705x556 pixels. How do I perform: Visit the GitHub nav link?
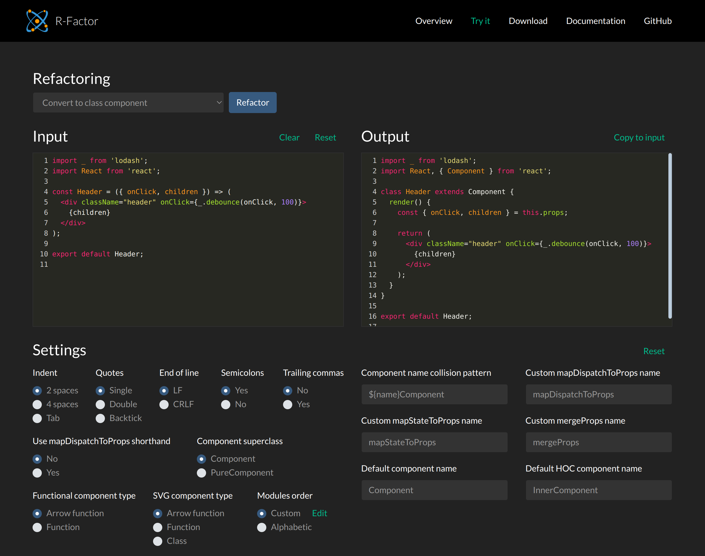click(657, 21)
